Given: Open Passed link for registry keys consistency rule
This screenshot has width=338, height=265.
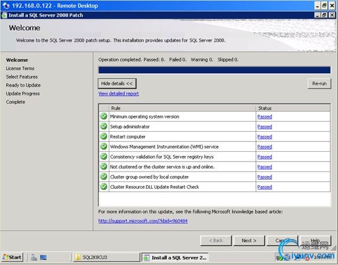Looking at the screenshot, I should tap(264, 157).
